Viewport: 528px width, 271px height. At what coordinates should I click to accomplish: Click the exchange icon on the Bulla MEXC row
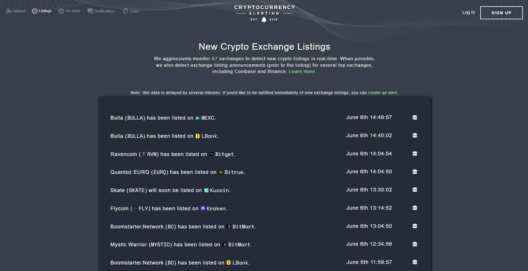point(415,117)
